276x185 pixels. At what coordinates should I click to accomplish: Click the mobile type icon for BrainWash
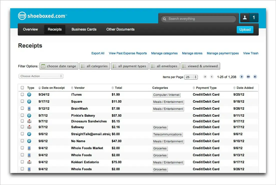tap(29, 109)
